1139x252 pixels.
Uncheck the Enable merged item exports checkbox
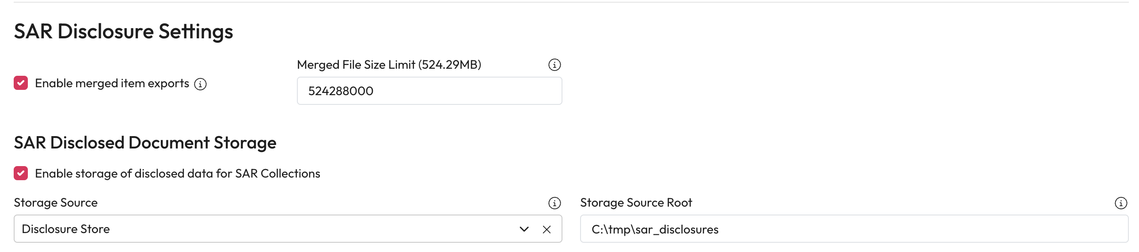tap(21, 83)
